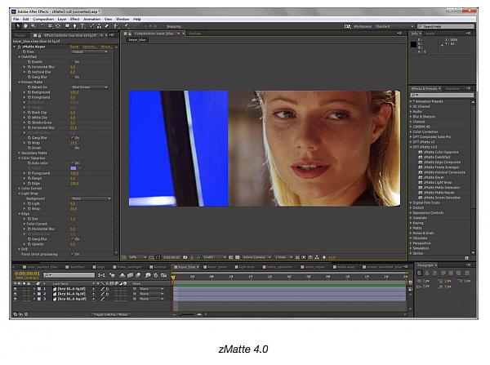
Task: Hide layer 3 with its eye icon
Action: point(16,299)
